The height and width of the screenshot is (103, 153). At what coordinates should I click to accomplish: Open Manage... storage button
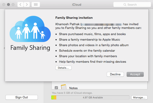139,98
